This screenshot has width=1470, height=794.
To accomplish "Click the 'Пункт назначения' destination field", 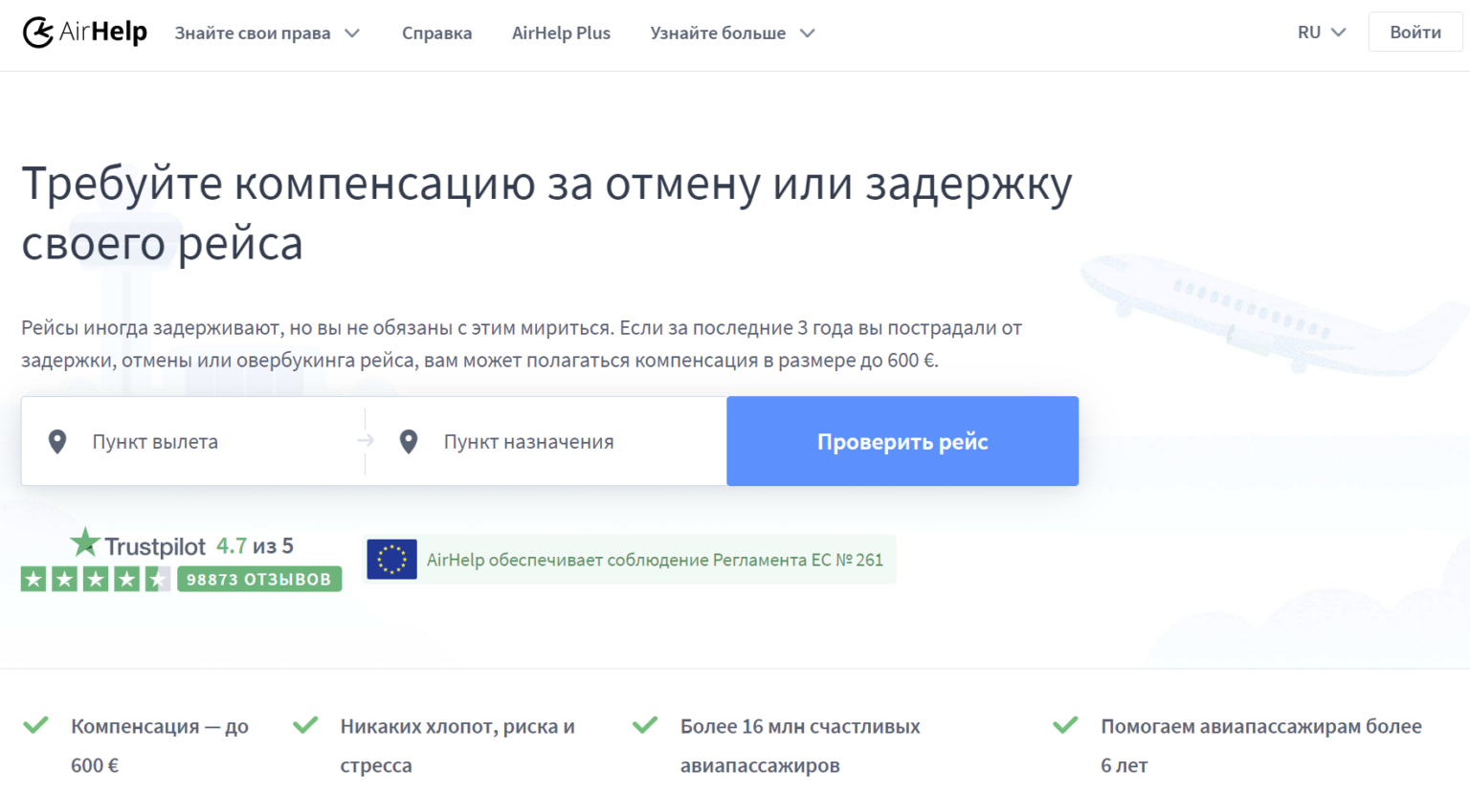I will [x=546, y=441].
